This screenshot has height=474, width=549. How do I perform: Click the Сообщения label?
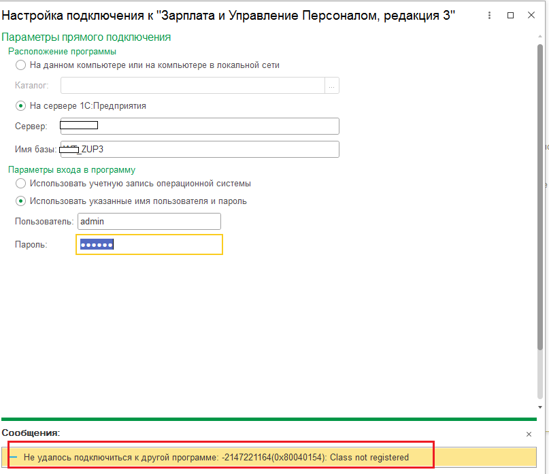(x=31, y=433)
